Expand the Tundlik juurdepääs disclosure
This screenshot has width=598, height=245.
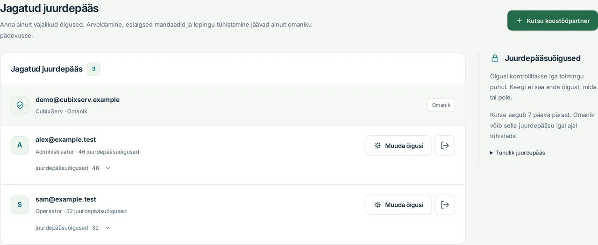coord(517,153)
